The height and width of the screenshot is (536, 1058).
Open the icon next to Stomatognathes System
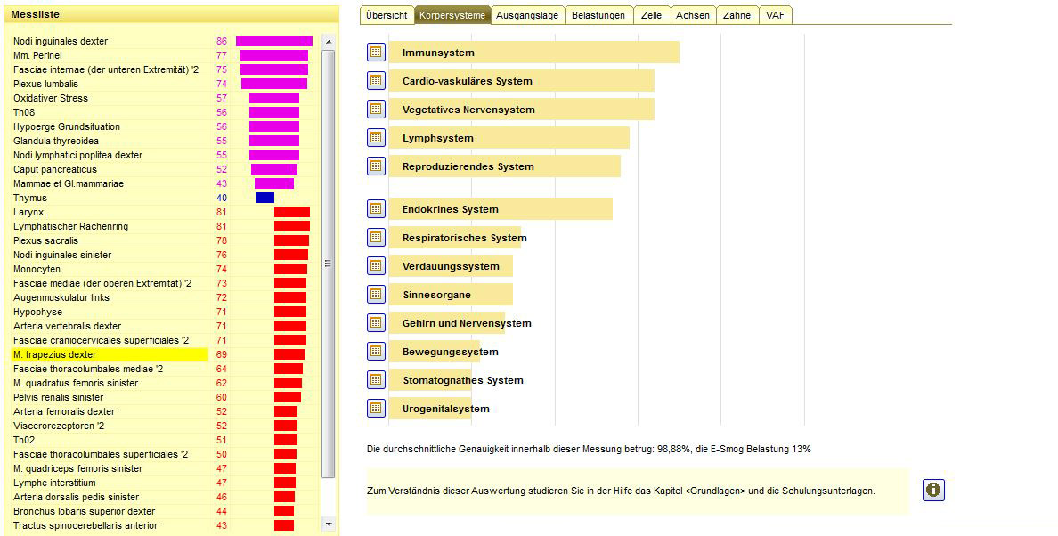coord(376,380)
